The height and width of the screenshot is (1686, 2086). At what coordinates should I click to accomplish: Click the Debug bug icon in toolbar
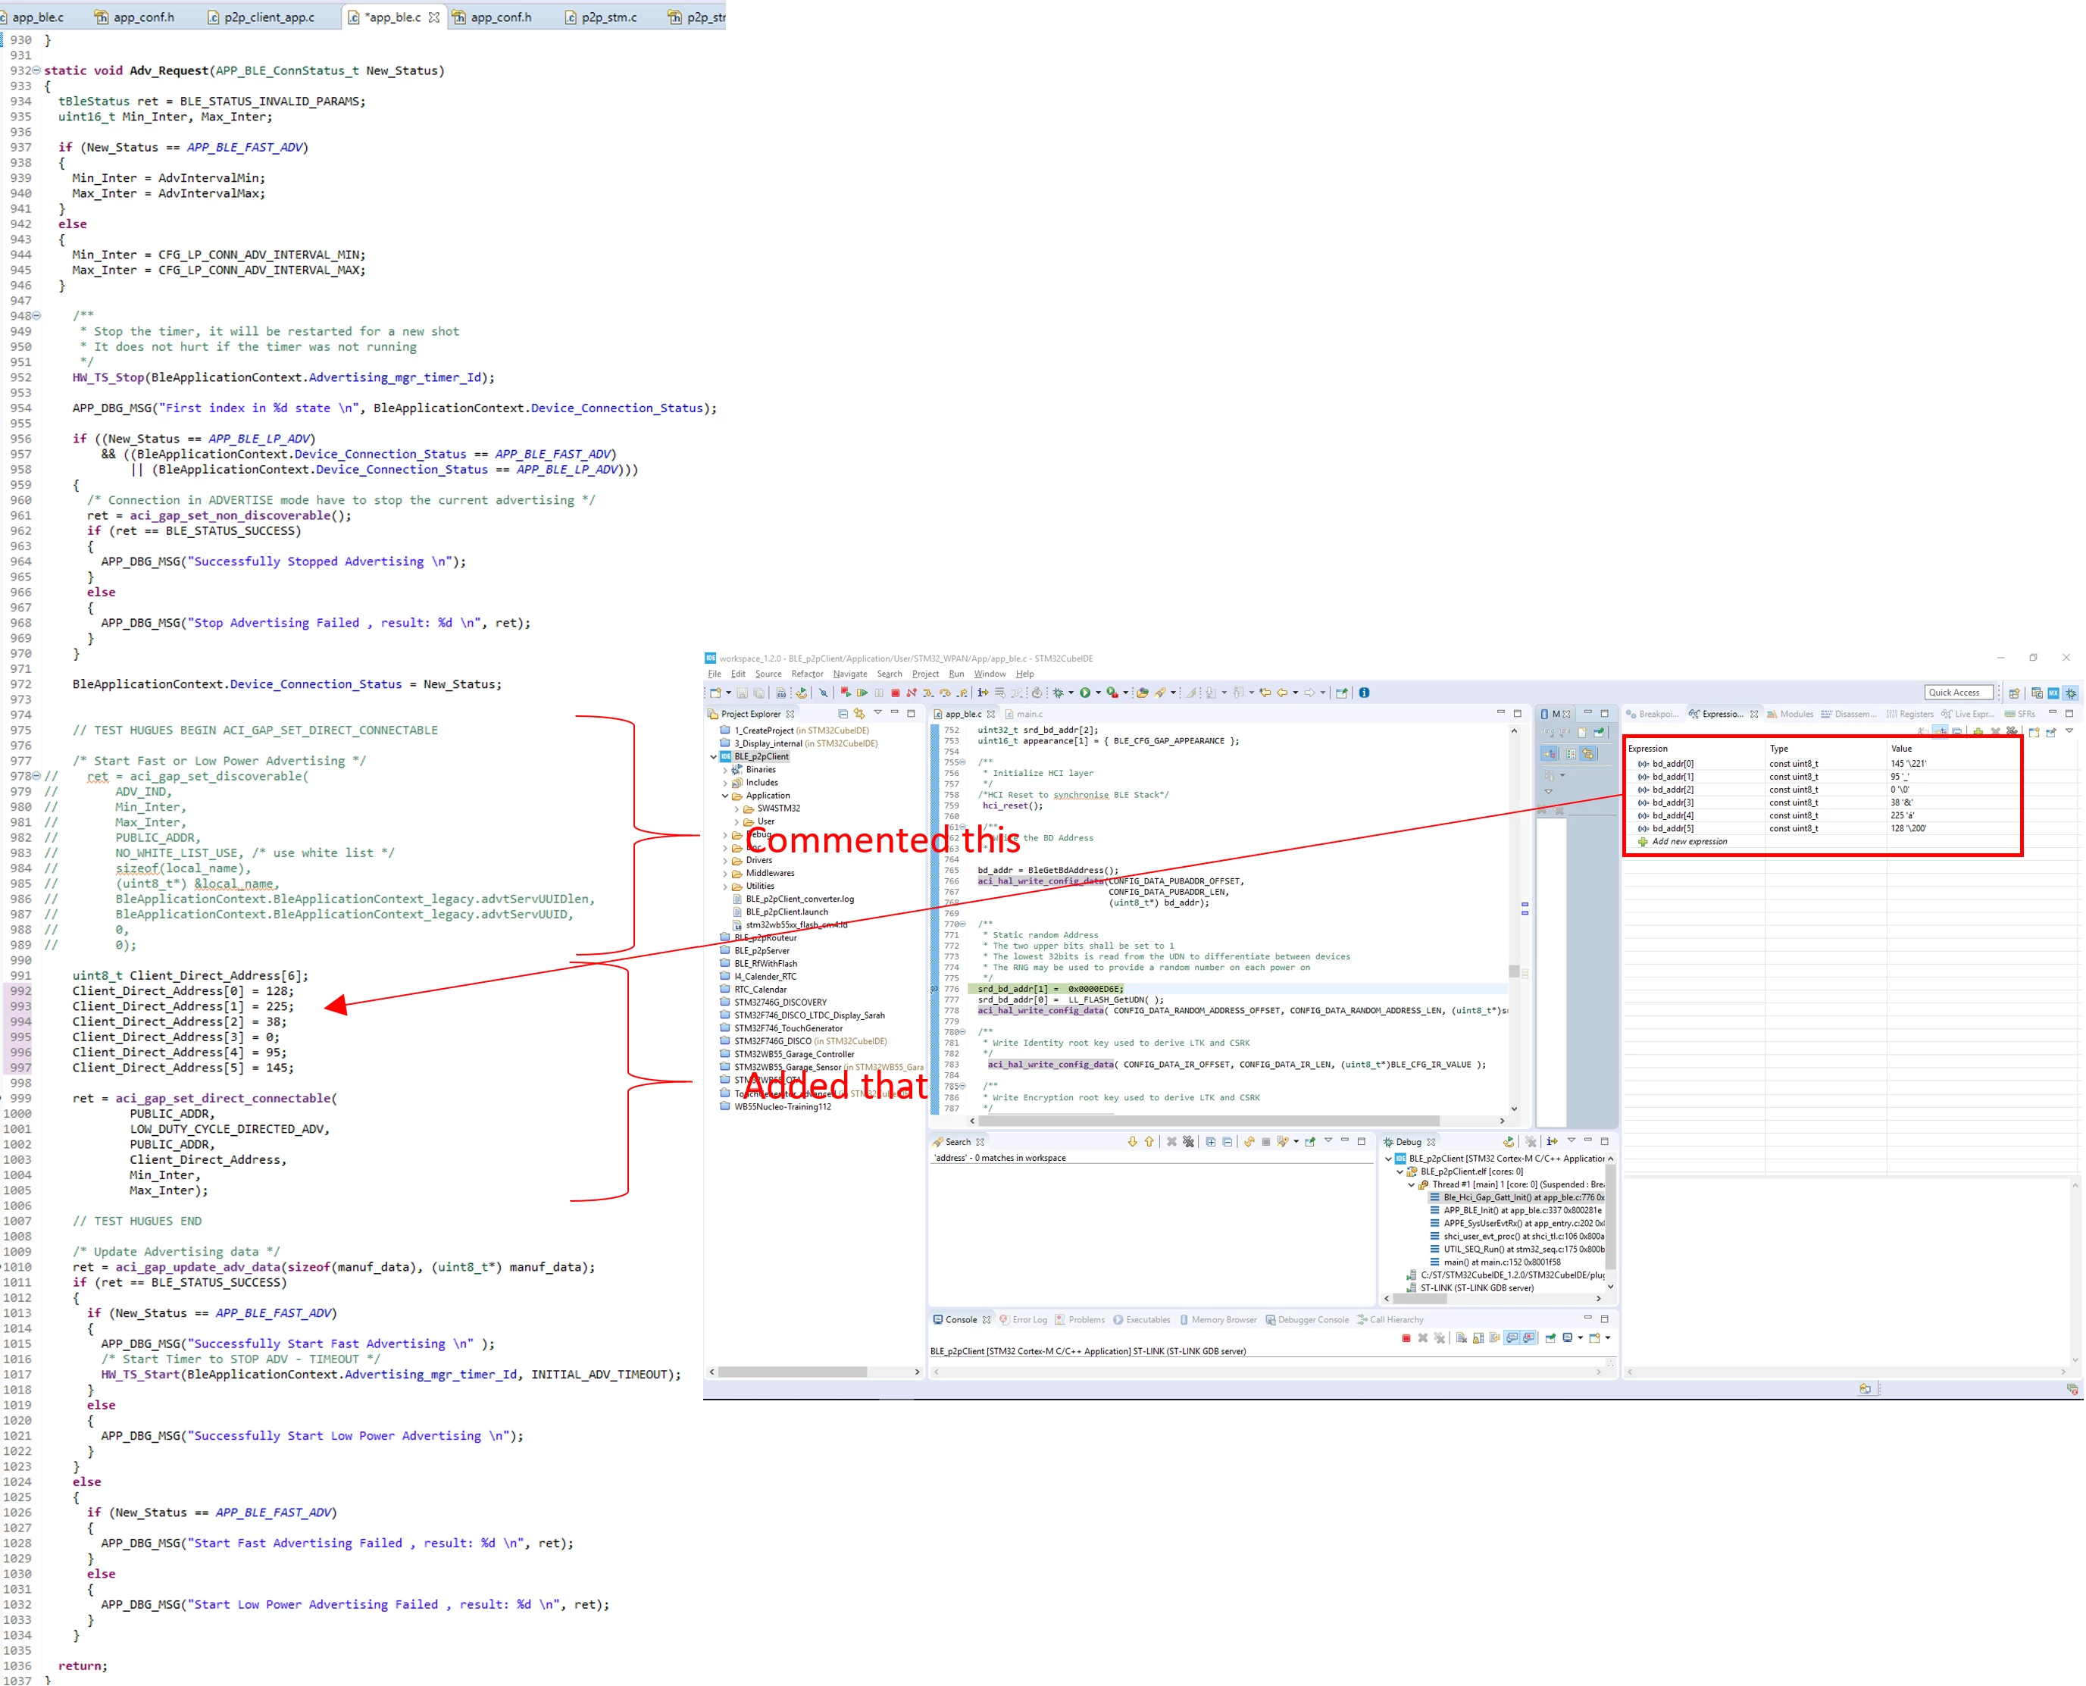coord(1059,693)
